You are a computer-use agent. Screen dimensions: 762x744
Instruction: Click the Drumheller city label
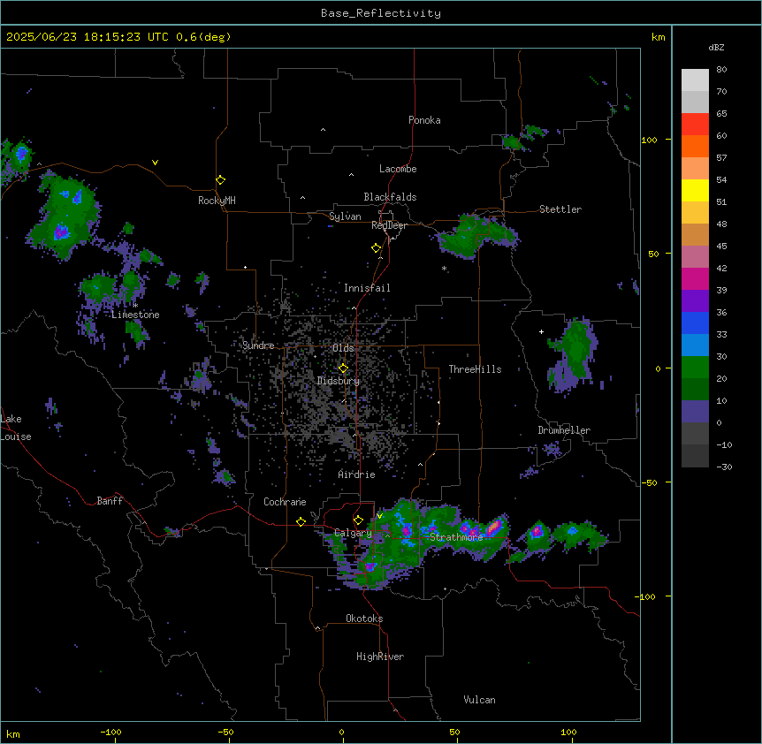tap(564, 430)
